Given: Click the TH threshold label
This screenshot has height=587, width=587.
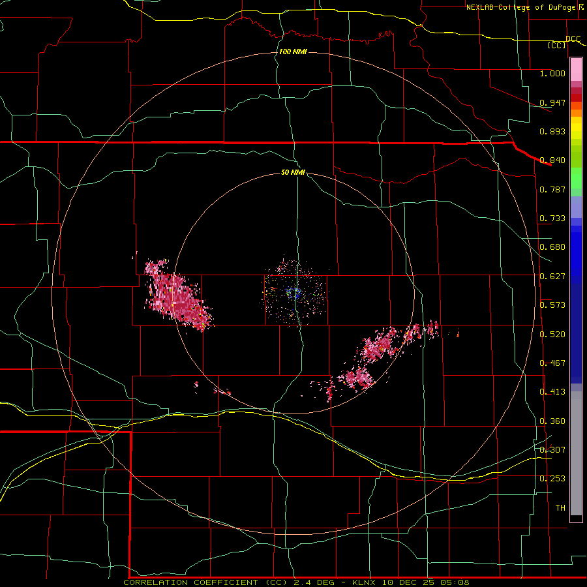Looking at the screenshot, I should coord(560,508).
